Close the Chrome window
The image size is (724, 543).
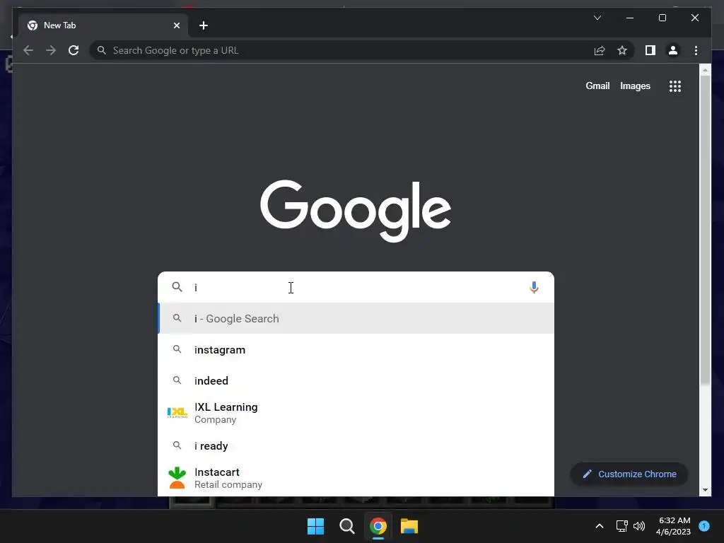coord(695,18)
